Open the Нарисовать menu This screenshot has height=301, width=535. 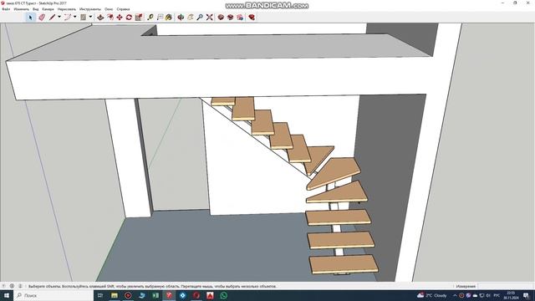[67, 9]
